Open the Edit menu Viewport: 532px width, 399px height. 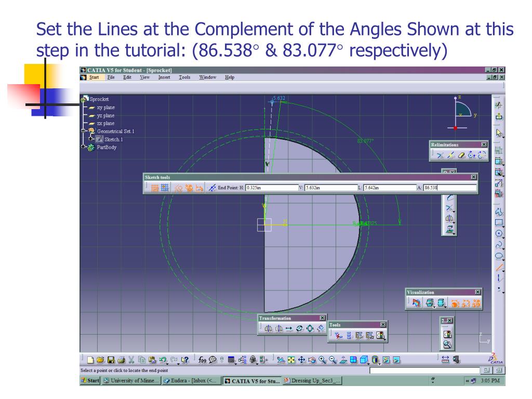[x=127, y=77]
